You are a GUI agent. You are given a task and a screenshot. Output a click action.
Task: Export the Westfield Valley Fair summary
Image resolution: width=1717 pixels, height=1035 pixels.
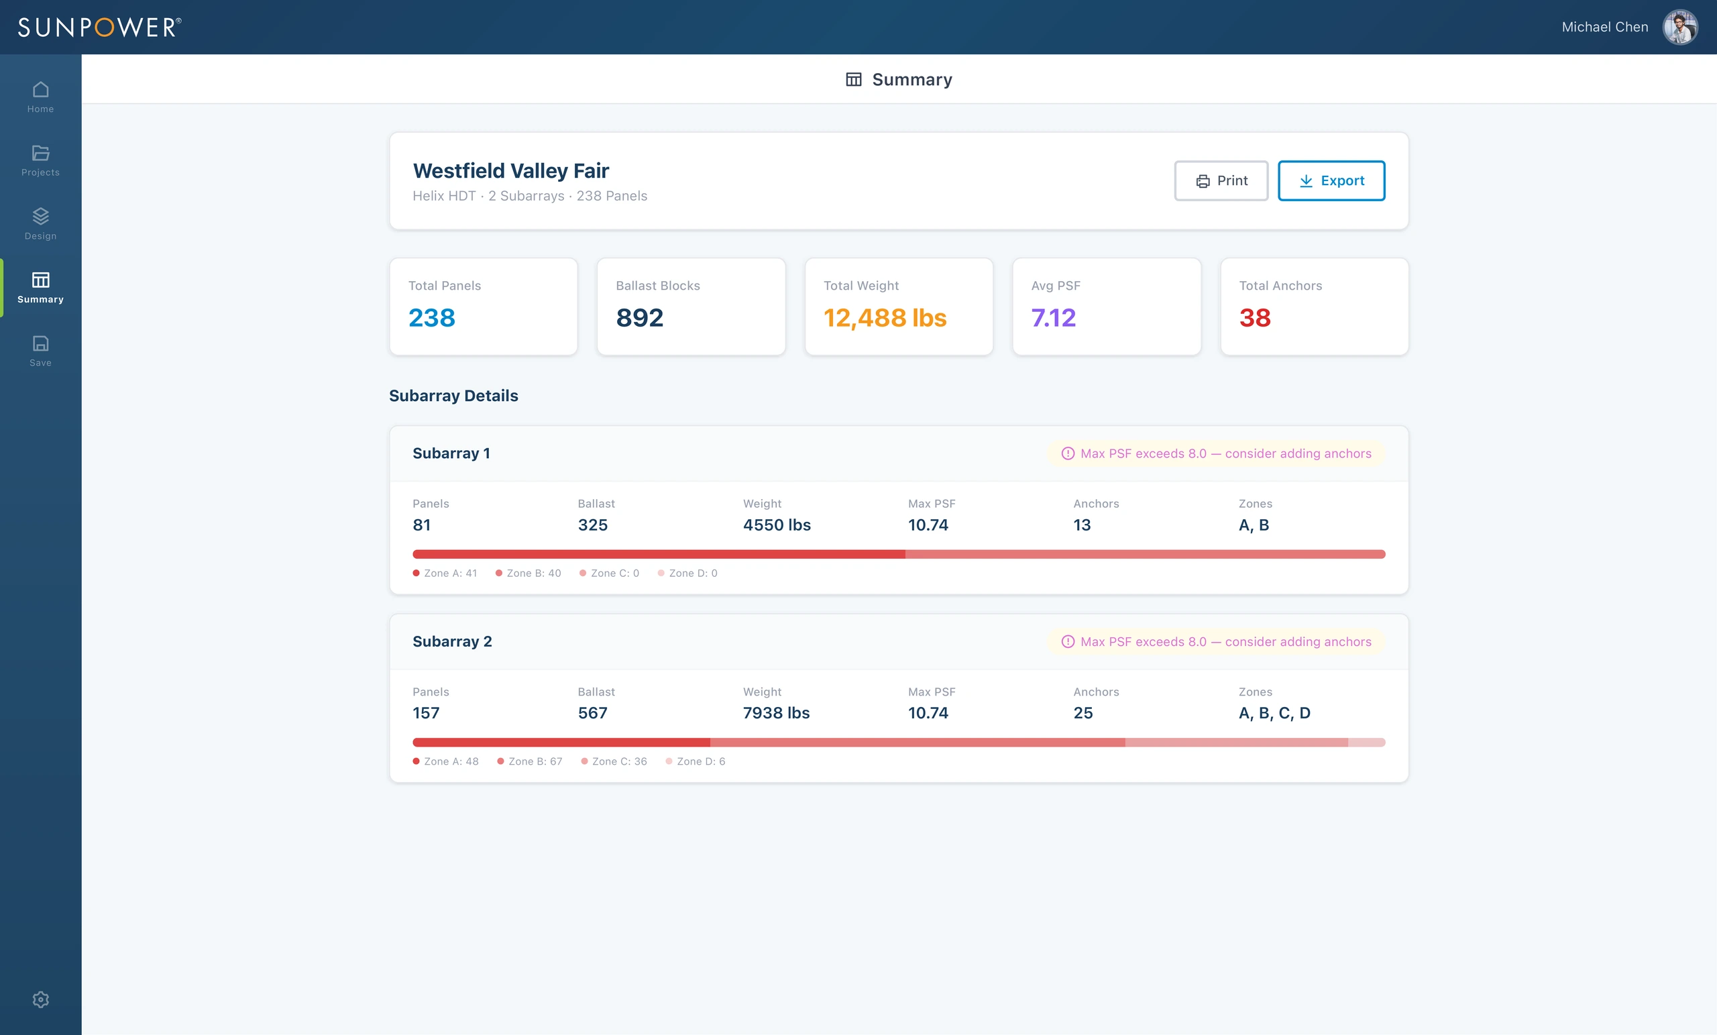point(1331,180)
